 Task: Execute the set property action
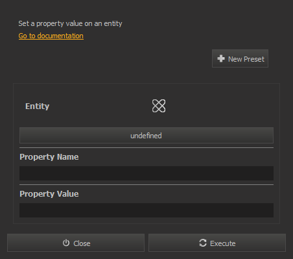point(217,243)
